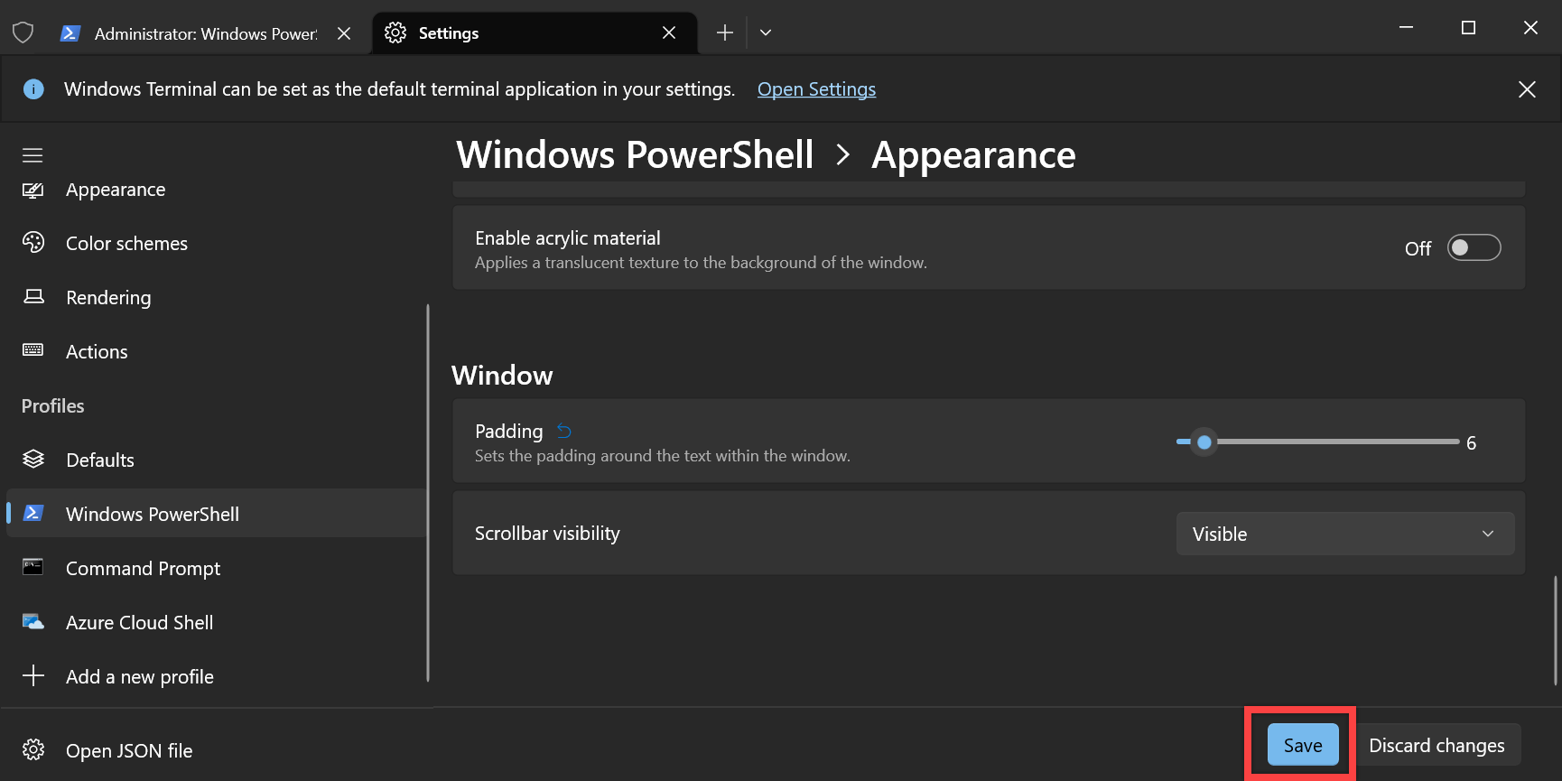Image resolution: width=1562 pixels, height=781 pixels.
Task: Click the Enable acrylic material label
Action: [x=568, y=237]
